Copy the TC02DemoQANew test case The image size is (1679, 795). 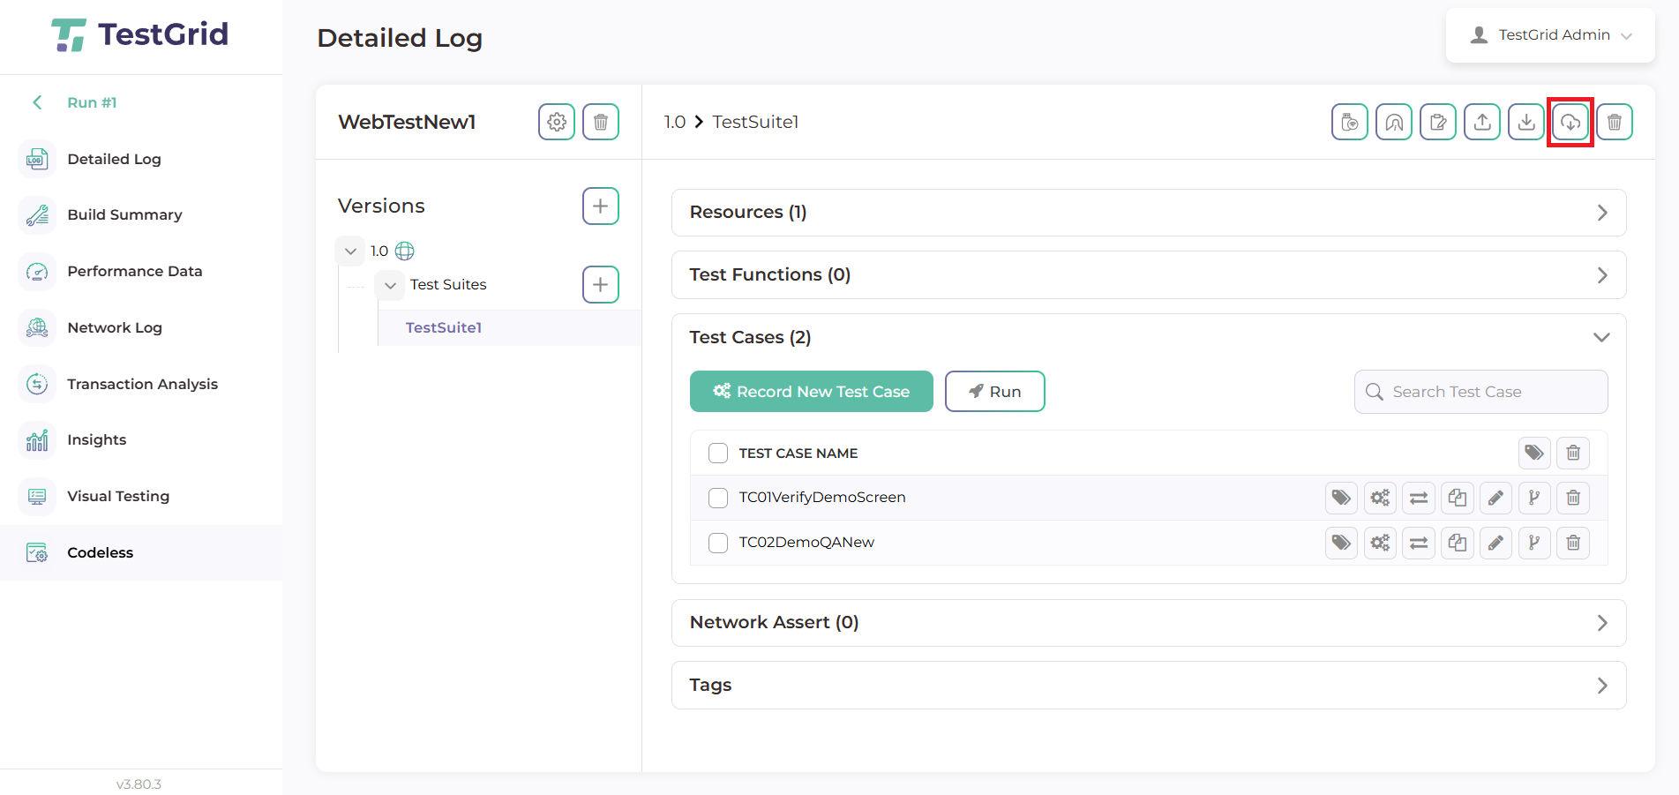point(1458,543)
